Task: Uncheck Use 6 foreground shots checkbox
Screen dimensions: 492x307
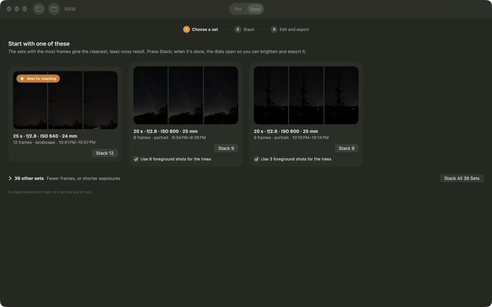Action: click(x=136, y=159)
